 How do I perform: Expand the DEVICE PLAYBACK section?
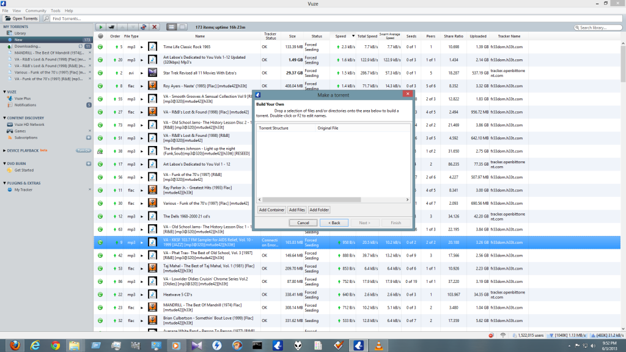4,151
